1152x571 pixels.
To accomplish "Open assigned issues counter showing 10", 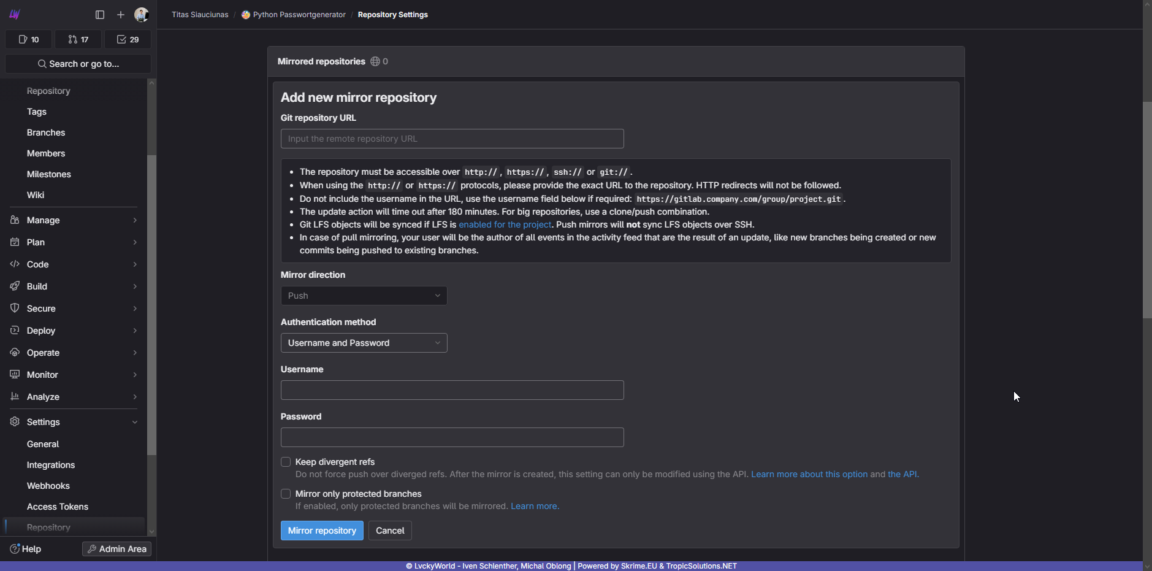I will coord(29,39).
